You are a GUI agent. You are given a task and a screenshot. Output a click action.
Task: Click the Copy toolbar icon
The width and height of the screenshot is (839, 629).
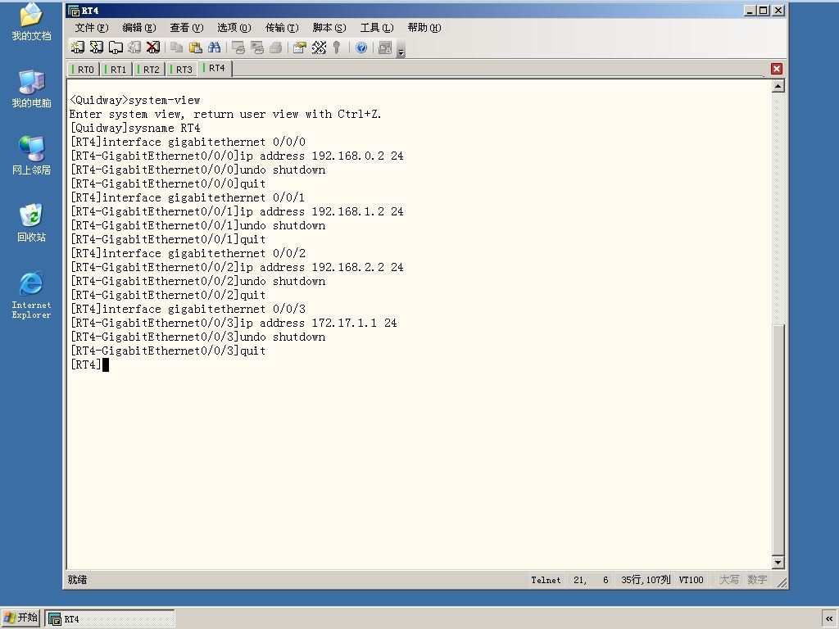pos(177,48)
